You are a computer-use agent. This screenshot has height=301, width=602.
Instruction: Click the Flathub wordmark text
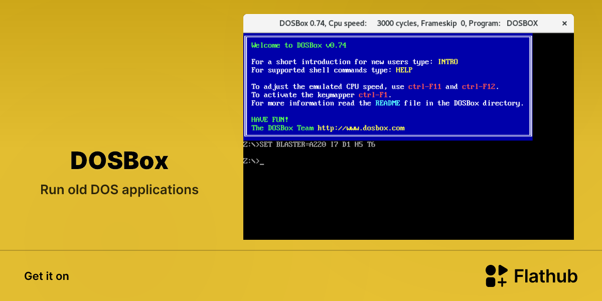pos(546,276)
